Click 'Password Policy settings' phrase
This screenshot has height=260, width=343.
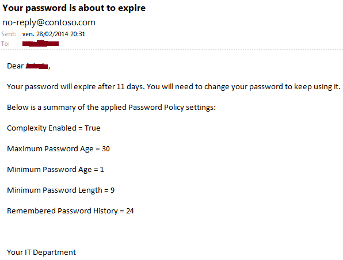tap(172, 108)
